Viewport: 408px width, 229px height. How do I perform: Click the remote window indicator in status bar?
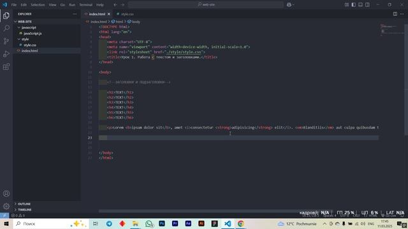pos(4,216)
